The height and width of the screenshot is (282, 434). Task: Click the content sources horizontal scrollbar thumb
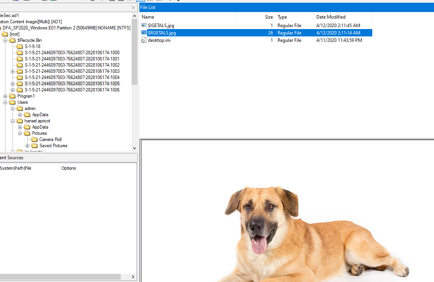click(x=60, y=277)
